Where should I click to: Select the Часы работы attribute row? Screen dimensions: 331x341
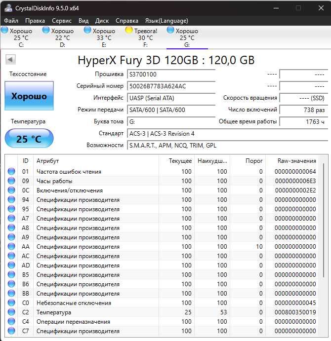point(162,181)
